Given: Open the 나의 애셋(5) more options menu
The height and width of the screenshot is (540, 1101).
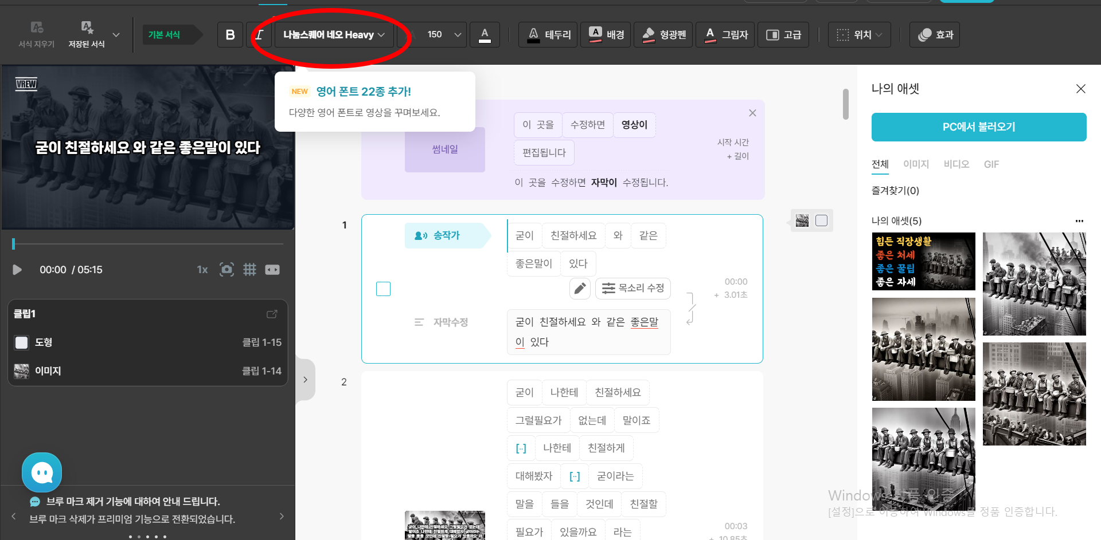Looking at the screenshot, I should tap(1079, 221).
